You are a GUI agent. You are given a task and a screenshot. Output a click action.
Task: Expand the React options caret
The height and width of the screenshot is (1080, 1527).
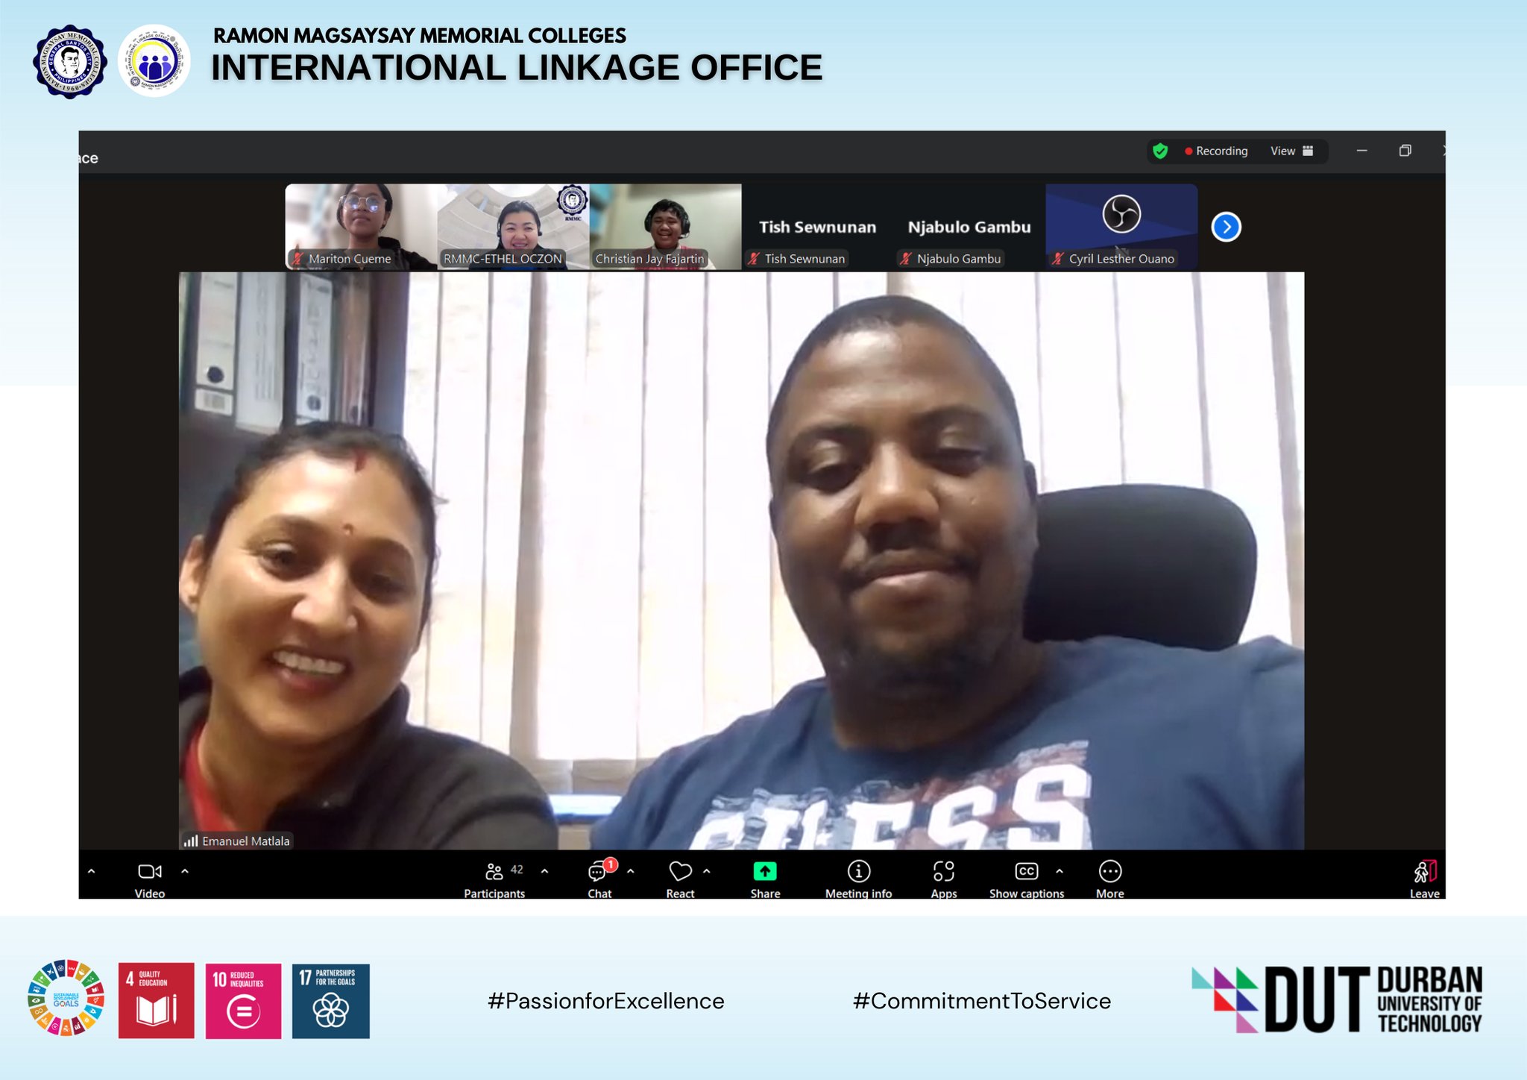coord(707,870)
